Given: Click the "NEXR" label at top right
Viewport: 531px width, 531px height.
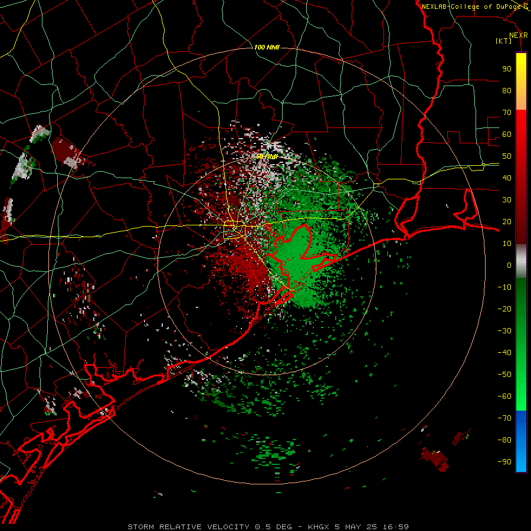Looking at the screenshot, I should (x=519, y=35).
